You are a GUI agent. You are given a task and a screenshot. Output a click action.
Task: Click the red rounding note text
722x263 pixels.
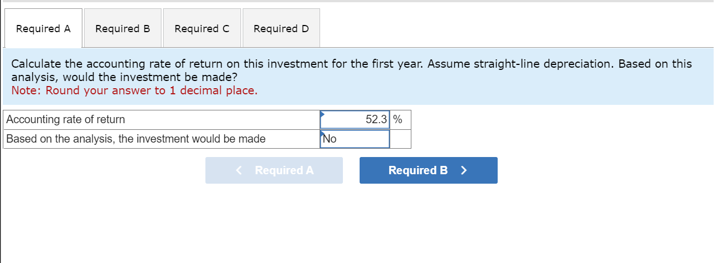pyautogui.click(x=134, y=90)
